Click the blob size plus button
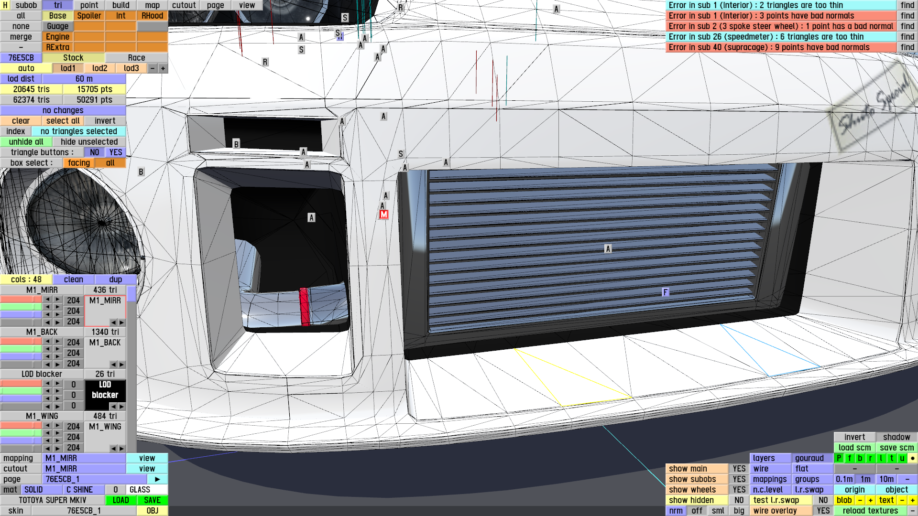This screenshot has width=918, height=516. coord(870,500)
